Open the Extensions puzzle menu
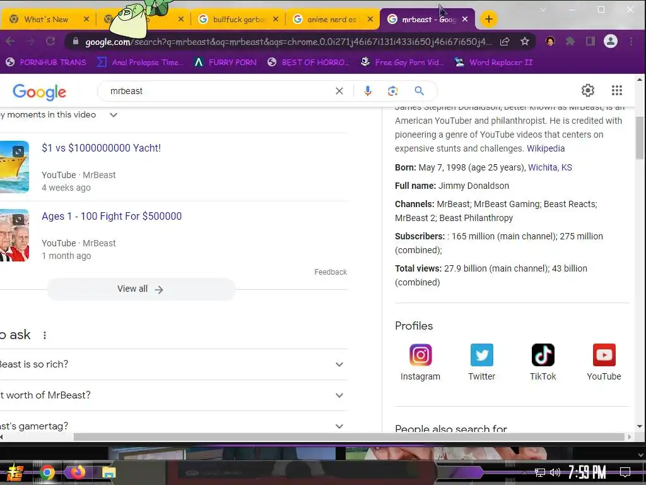This screenshot has height=485, width=646. tap(570, 41)
